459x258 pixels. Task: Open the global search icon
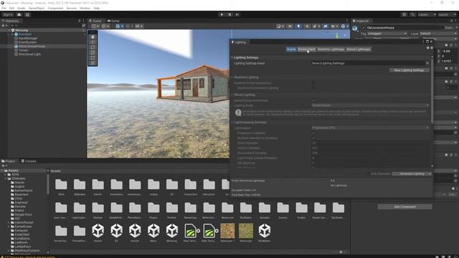click(412, 14)
